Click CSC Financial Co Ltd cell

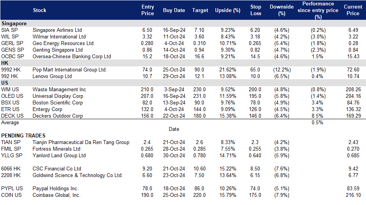[x=57, y=169]
